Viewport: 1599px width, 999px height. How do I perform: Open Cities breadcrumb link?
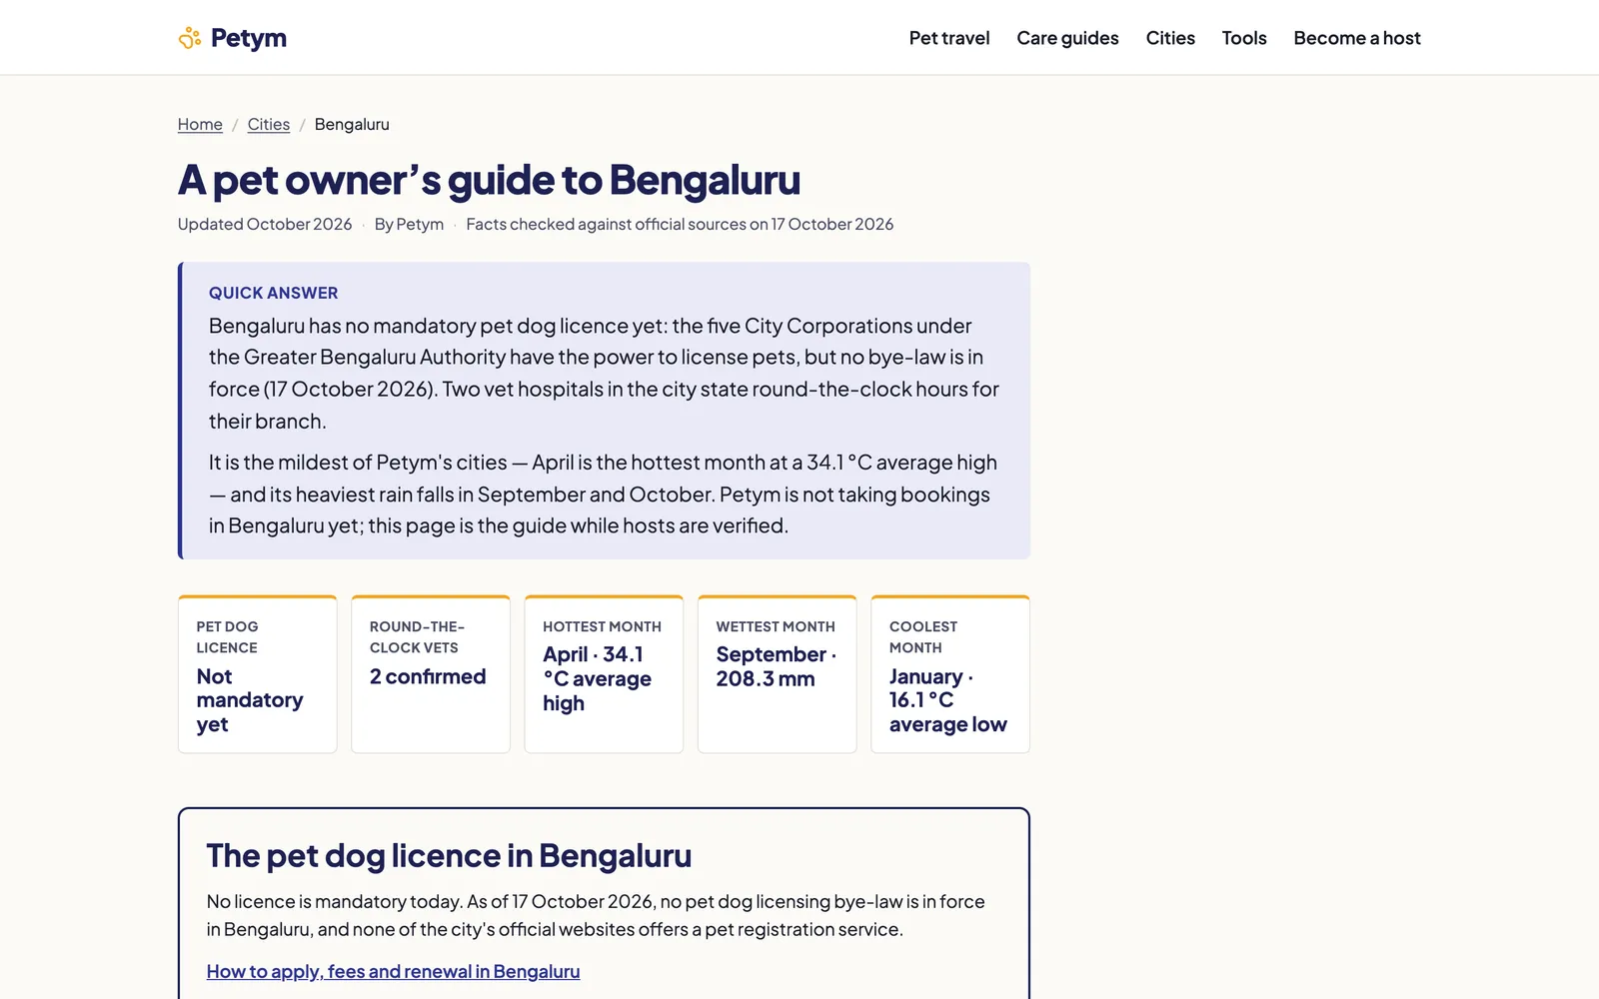pos(269,124)
